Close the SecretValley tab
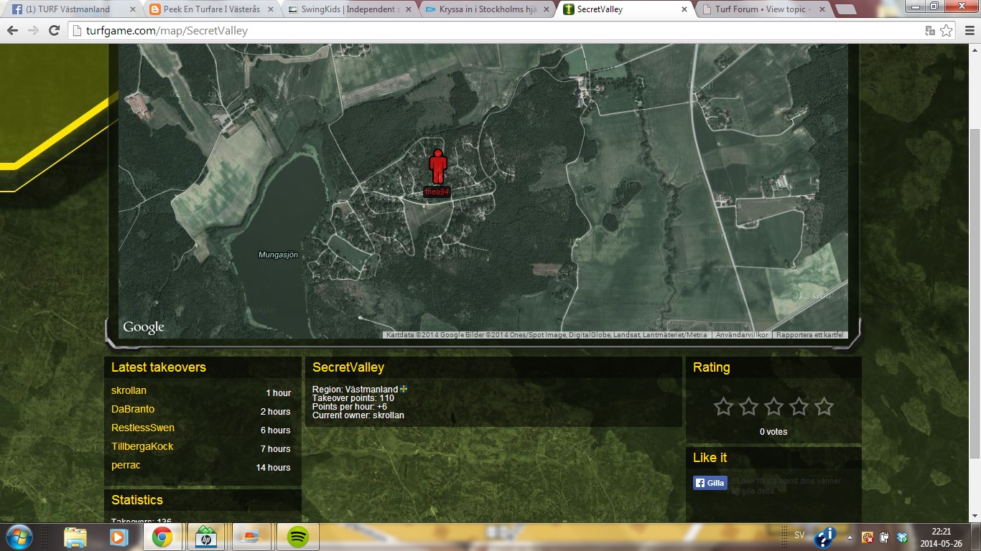 [x=684, y=9]
